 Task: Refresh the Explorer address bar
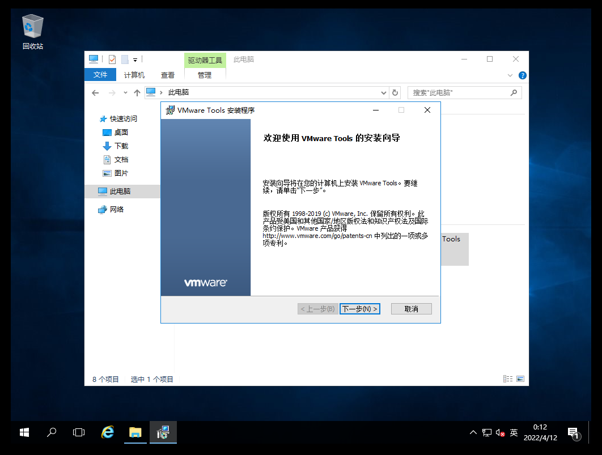pyautogui.click(x=395, y=93)
